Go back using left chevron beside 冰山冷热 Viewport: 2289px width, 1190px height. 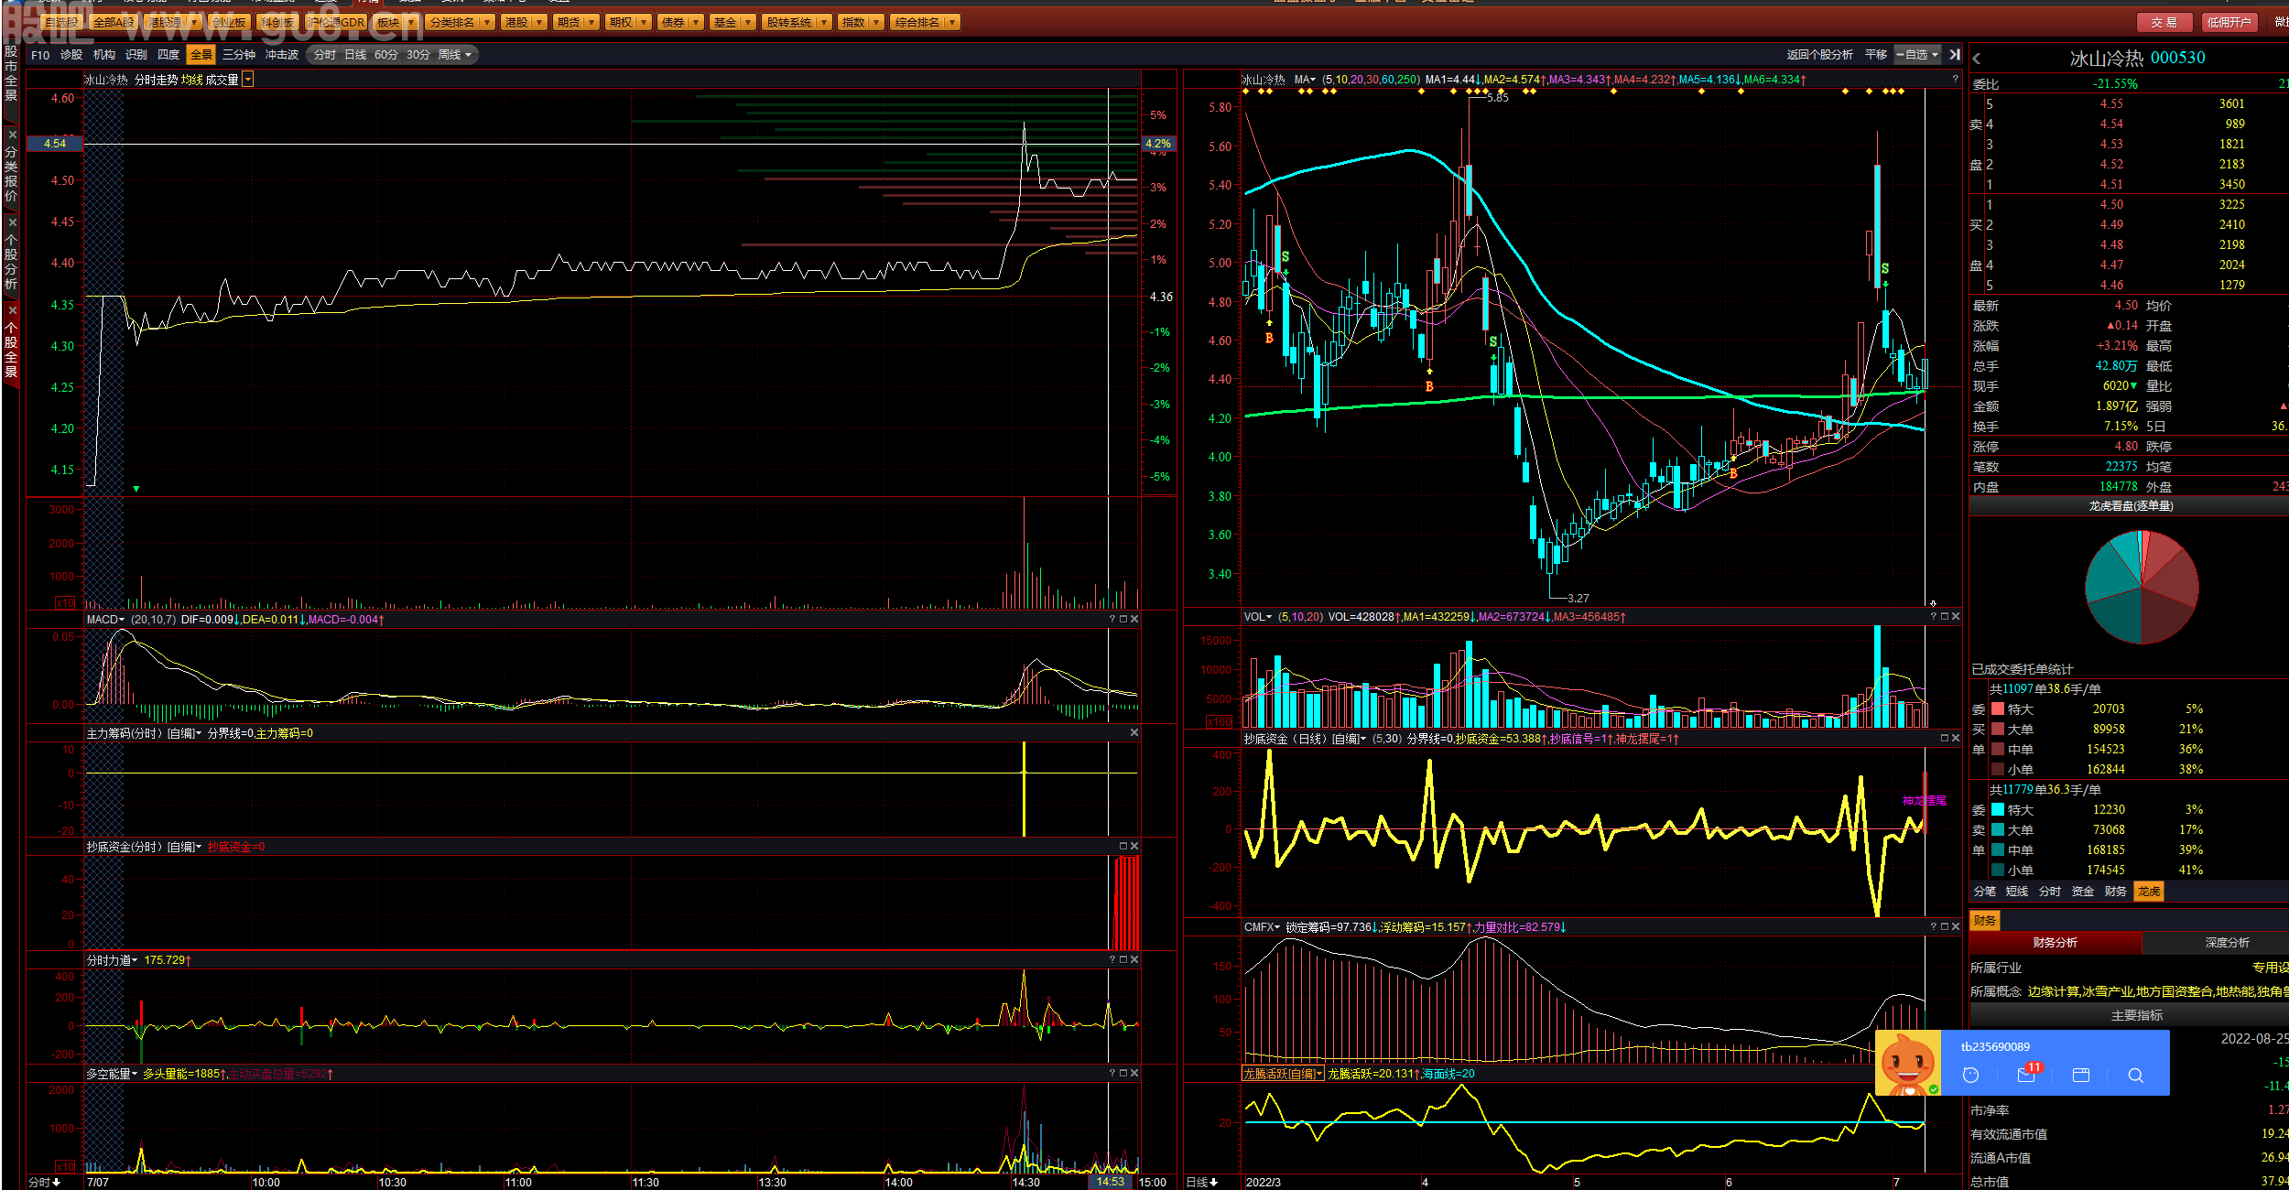[1977, 59]
